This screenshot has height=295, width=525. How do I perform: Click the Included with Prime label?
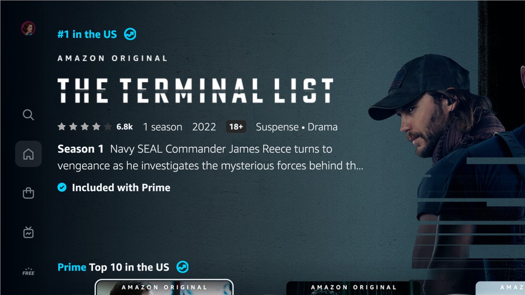coord(121,187)
